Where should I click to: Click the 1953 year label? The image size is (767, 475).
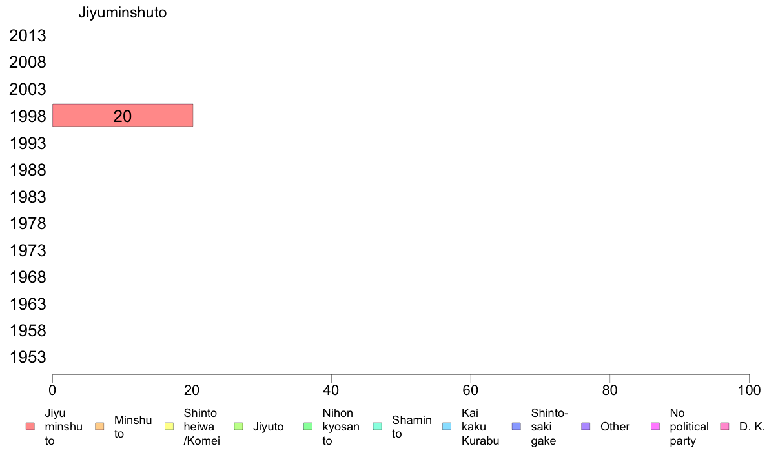(x=28, y=357)
